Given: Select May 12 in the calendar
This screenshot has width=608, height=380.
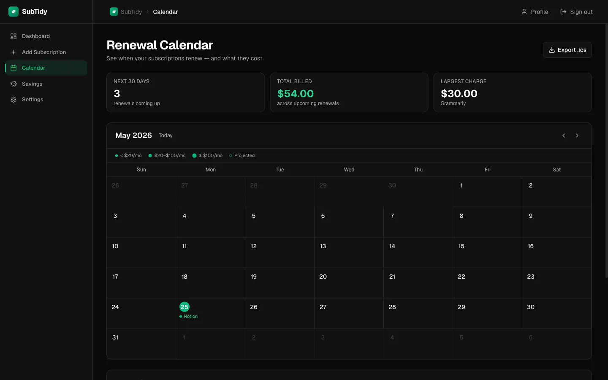Looking at the screenshot, I should pyautogui.click(x=280, y=252).
